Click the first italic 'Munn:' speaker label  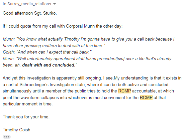coord(9,39)
